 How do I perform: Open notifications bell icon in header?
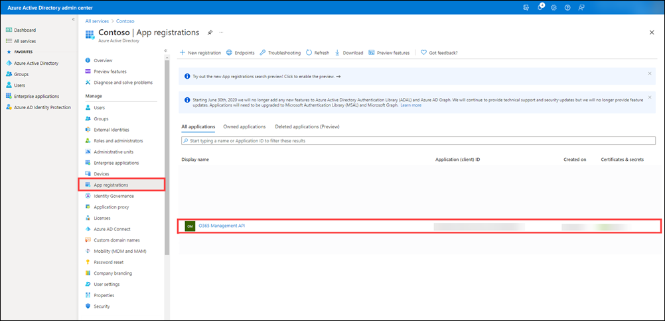(541, 7)
